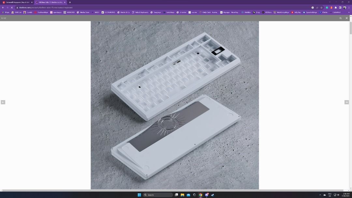Viewport: 352px width, 198px height.
Task: Click the Chrome profile avatar
Action: pyautogui.click(x=345, y=7)
